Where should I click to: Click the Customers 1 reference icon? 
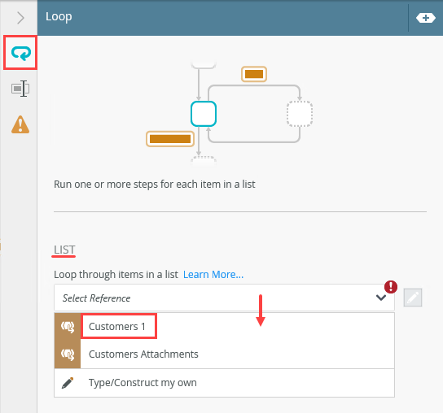click(x=68, y=327)
